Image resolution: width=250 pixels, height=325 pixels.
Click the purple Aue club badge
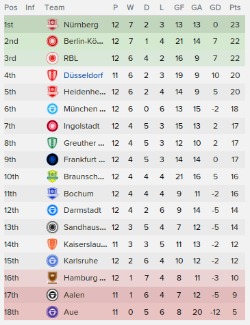(52, 312)
